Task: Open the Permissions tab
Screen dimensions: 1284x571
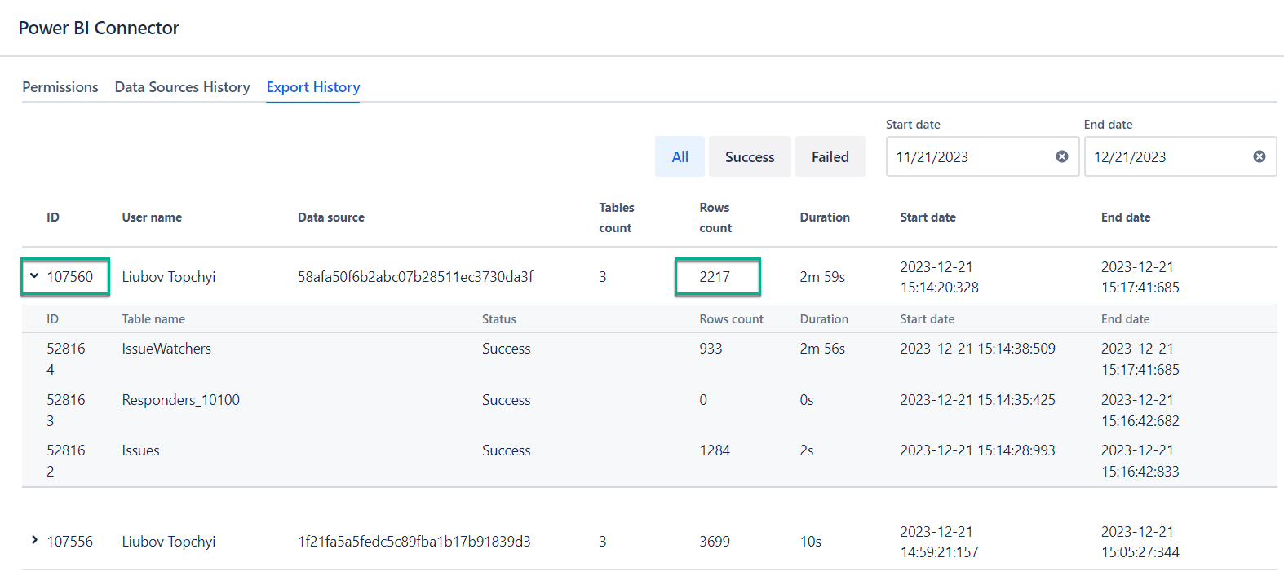Action: coord(60,87)
